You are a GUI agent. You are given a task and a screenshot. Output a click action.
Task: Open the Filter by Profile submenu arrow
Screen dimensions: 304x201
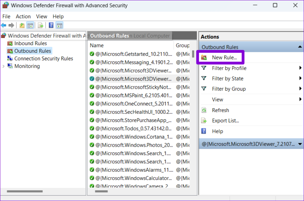(x=300, y=68)
